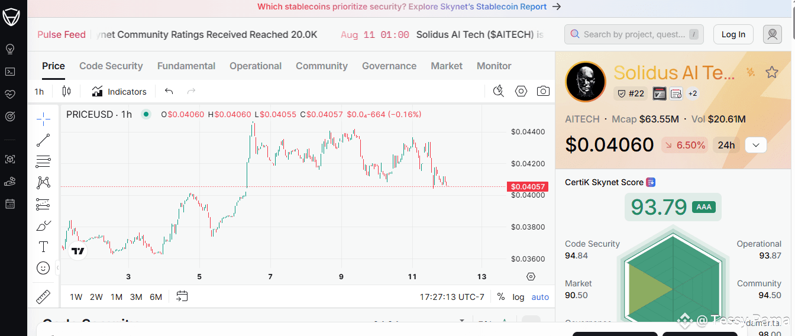Switch to the Price tab
The height and width of the screenshot is (336, 795).
click(x=53, y=66)
